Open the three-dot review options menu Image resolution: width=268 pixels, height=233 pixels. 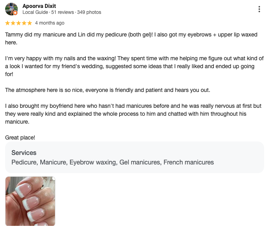coord(259,9)
